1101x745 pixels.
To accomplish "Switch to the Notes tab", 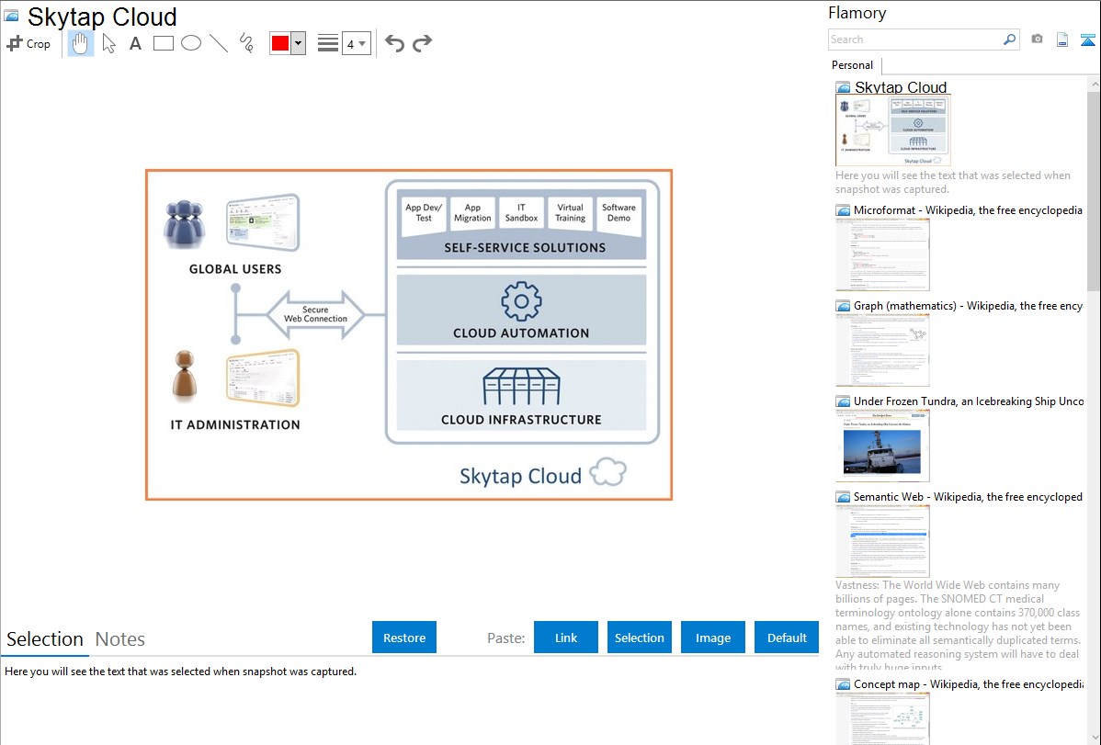I will (x=119, y=638).
